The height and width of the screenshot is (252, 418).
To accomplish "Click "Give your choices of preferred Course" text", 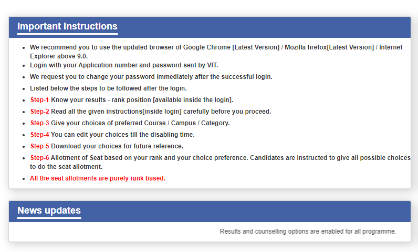I will pyautogui.click(x=140, y=123).
